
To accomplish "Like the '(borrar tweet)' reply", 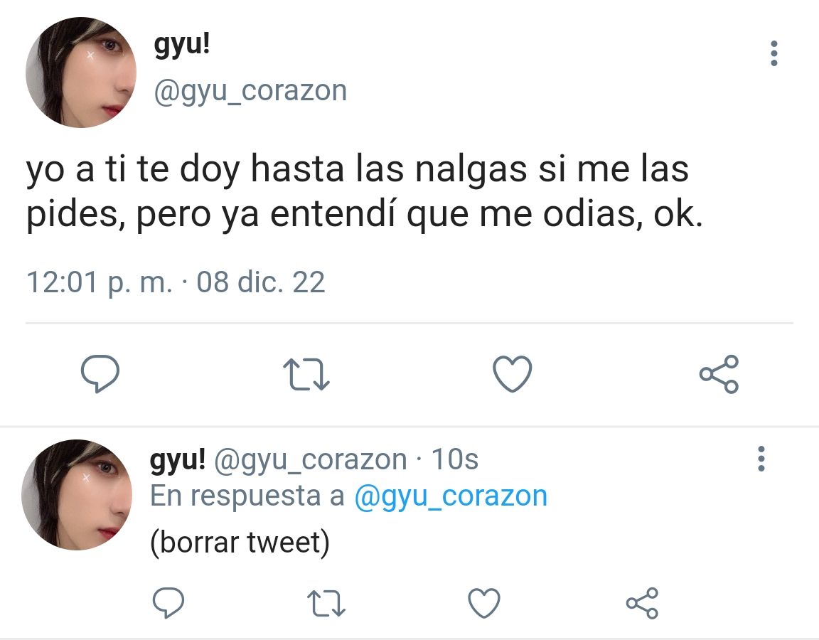I will tap(484, 603).
